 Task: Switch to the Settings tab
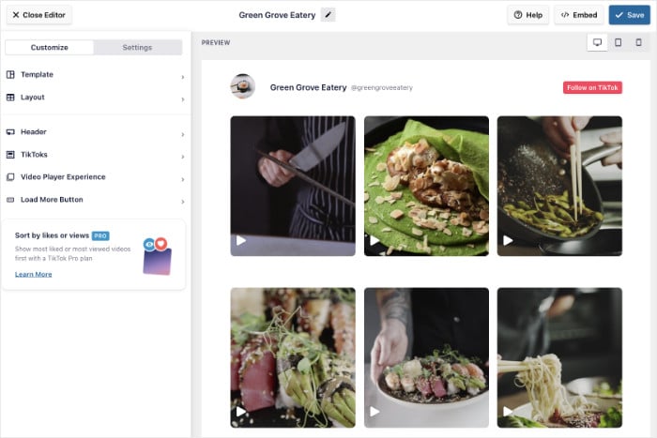tap(137, 47)
